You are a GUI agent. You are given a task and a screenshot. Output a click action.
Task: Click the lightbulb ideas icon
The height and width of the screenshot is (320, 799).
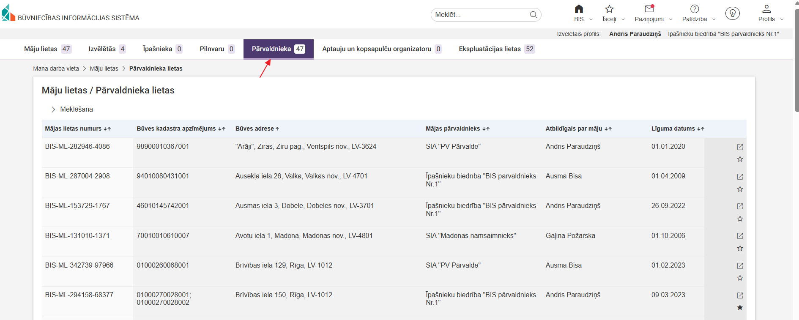pos(732,14)
